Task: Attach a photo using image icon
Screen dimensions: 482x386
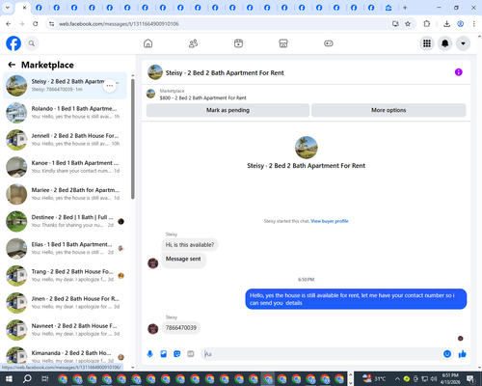Action: 164,354
